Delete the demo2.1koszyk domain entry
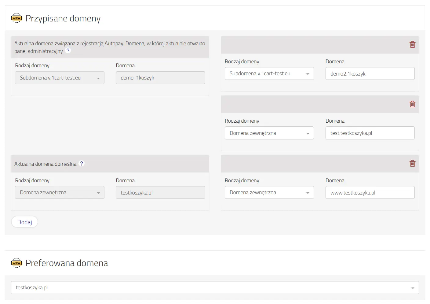 [412, 45]
